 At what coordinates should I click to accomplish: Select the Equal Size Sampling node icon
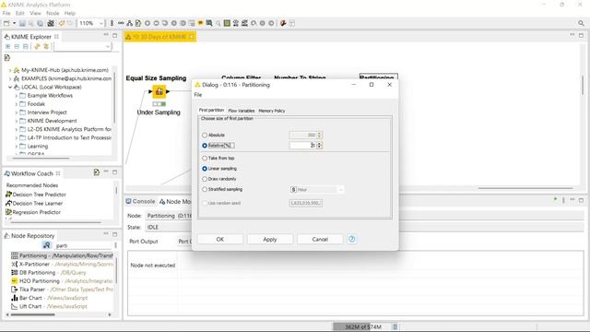point(159,91)
